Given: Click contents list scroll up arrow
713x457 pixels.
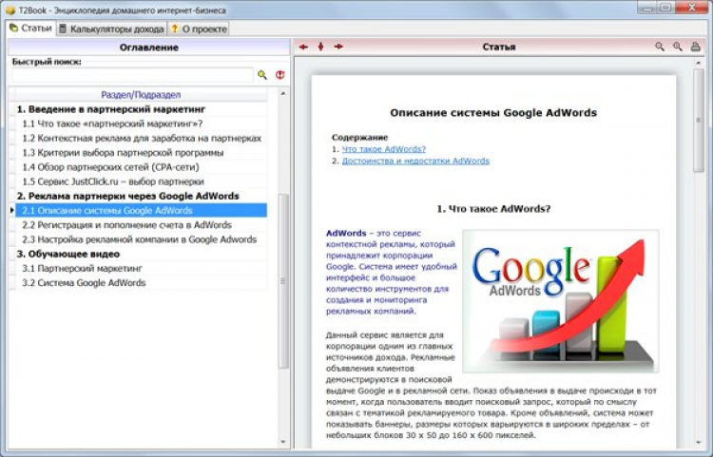Looking at the screenshot, I should coord(283,93).
